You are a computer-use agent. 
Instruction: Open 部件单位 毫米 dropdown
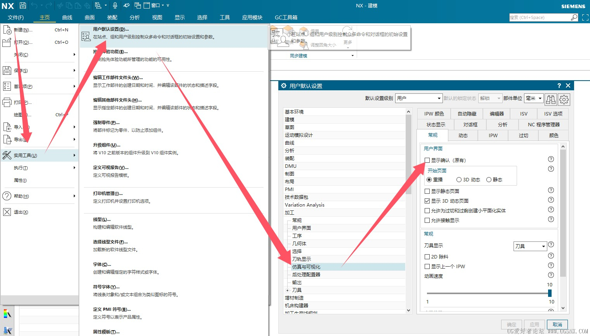534,98
